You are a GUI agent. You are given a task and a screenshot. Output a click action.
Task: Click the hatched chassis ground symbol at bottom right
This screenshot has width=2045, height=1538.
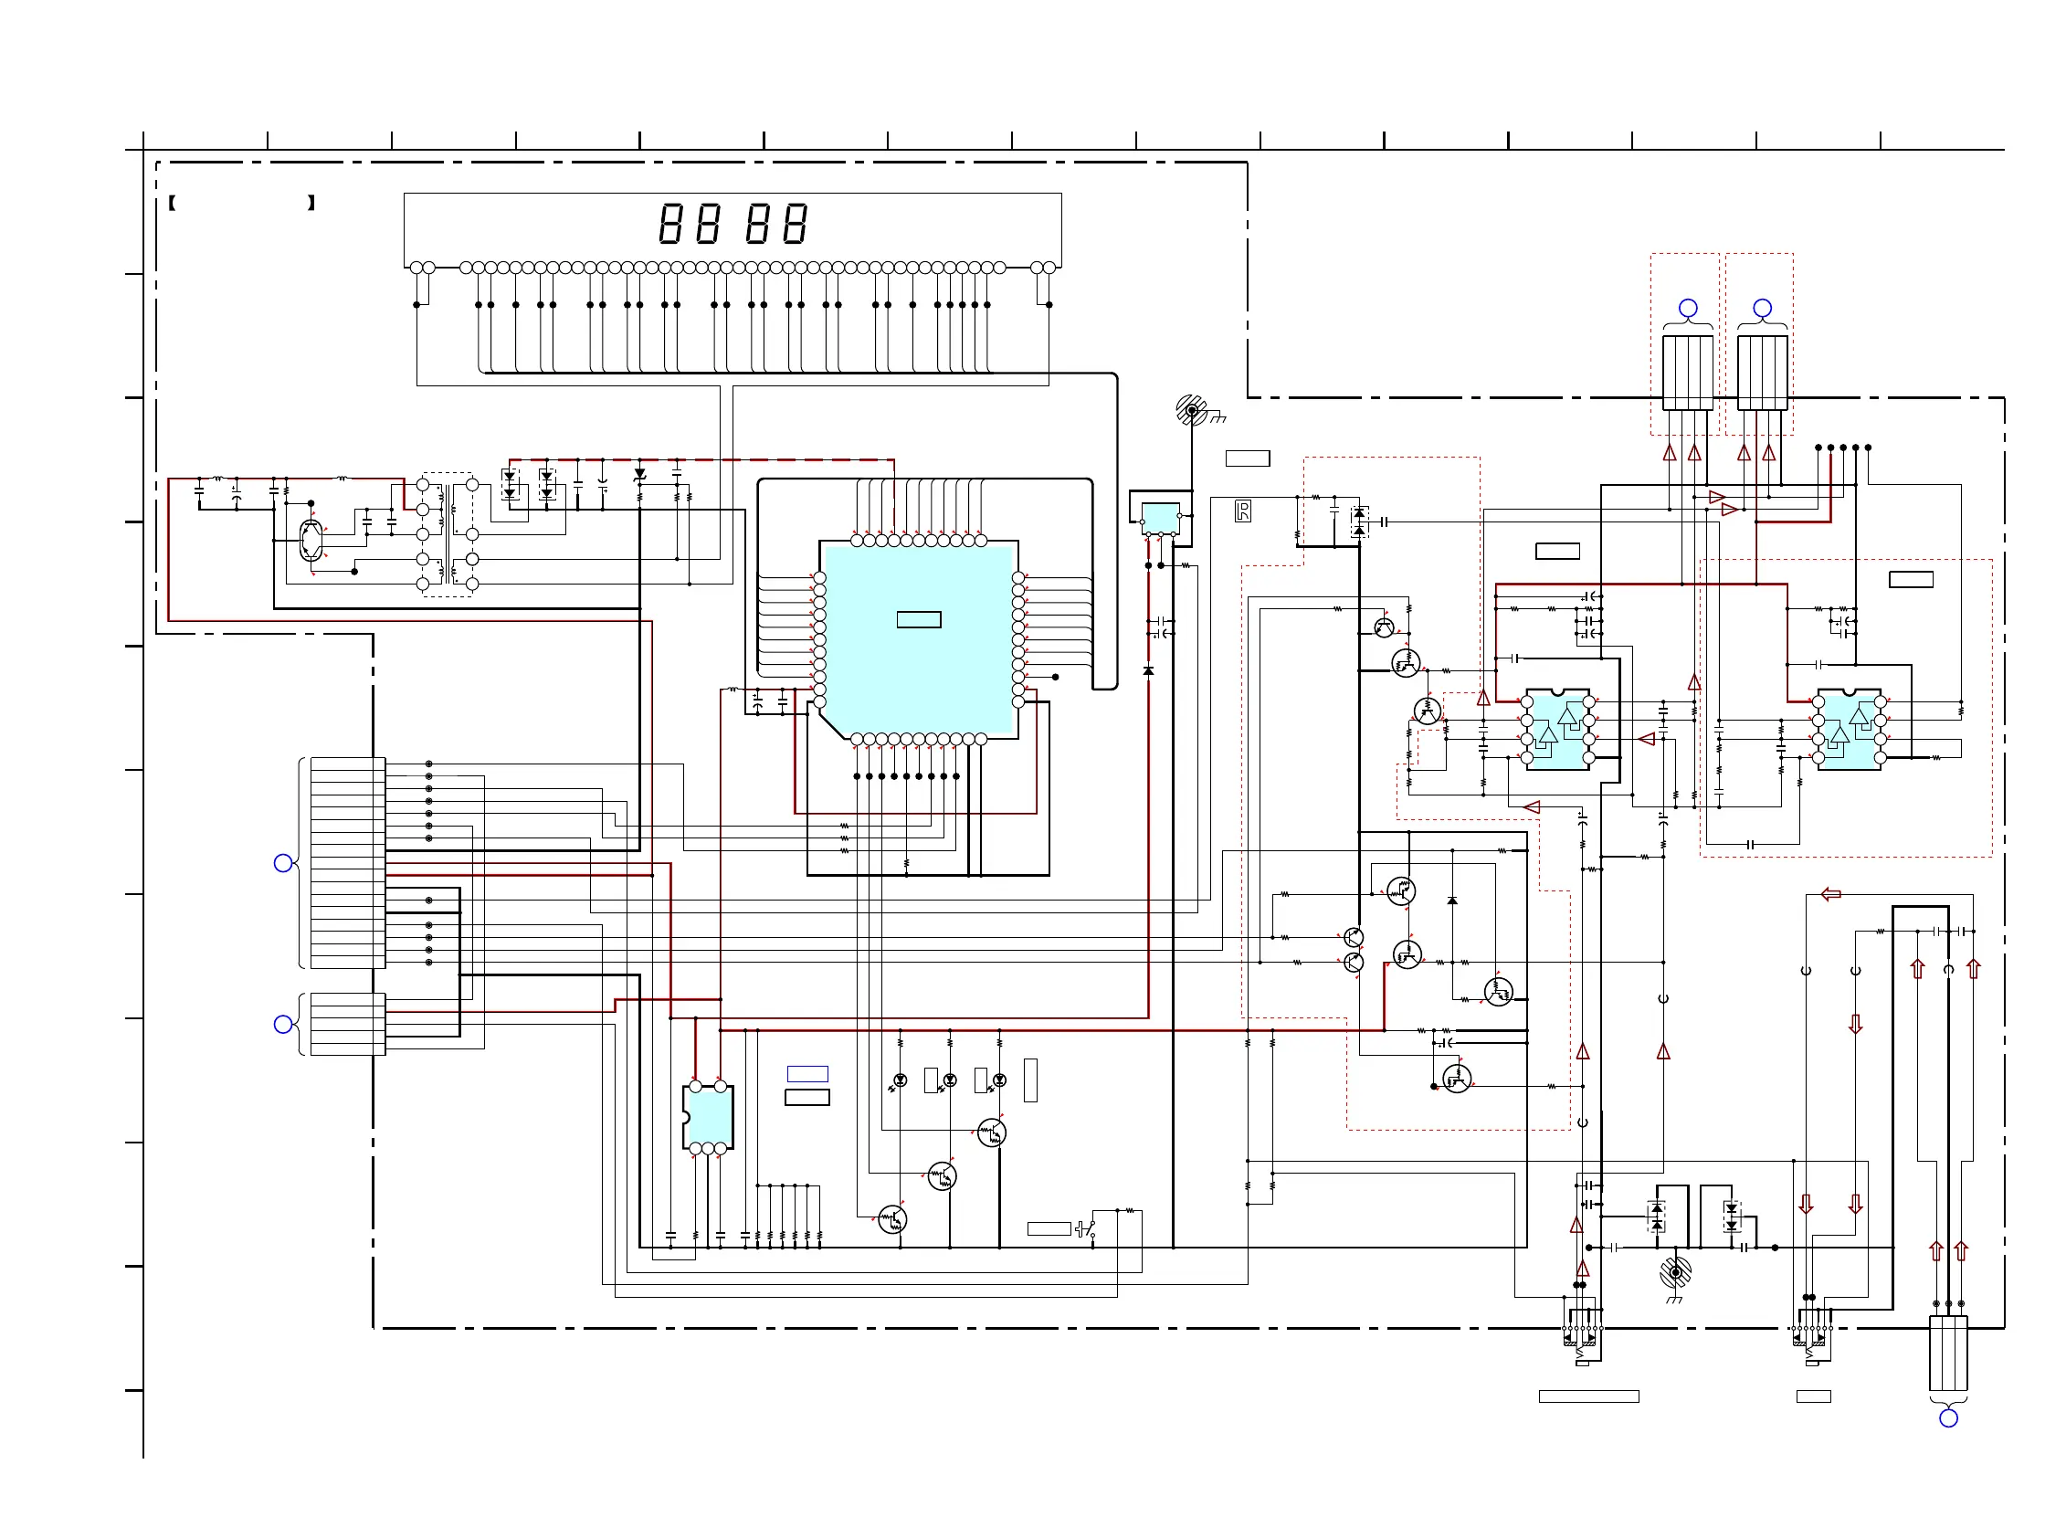coord(1675,1273)
